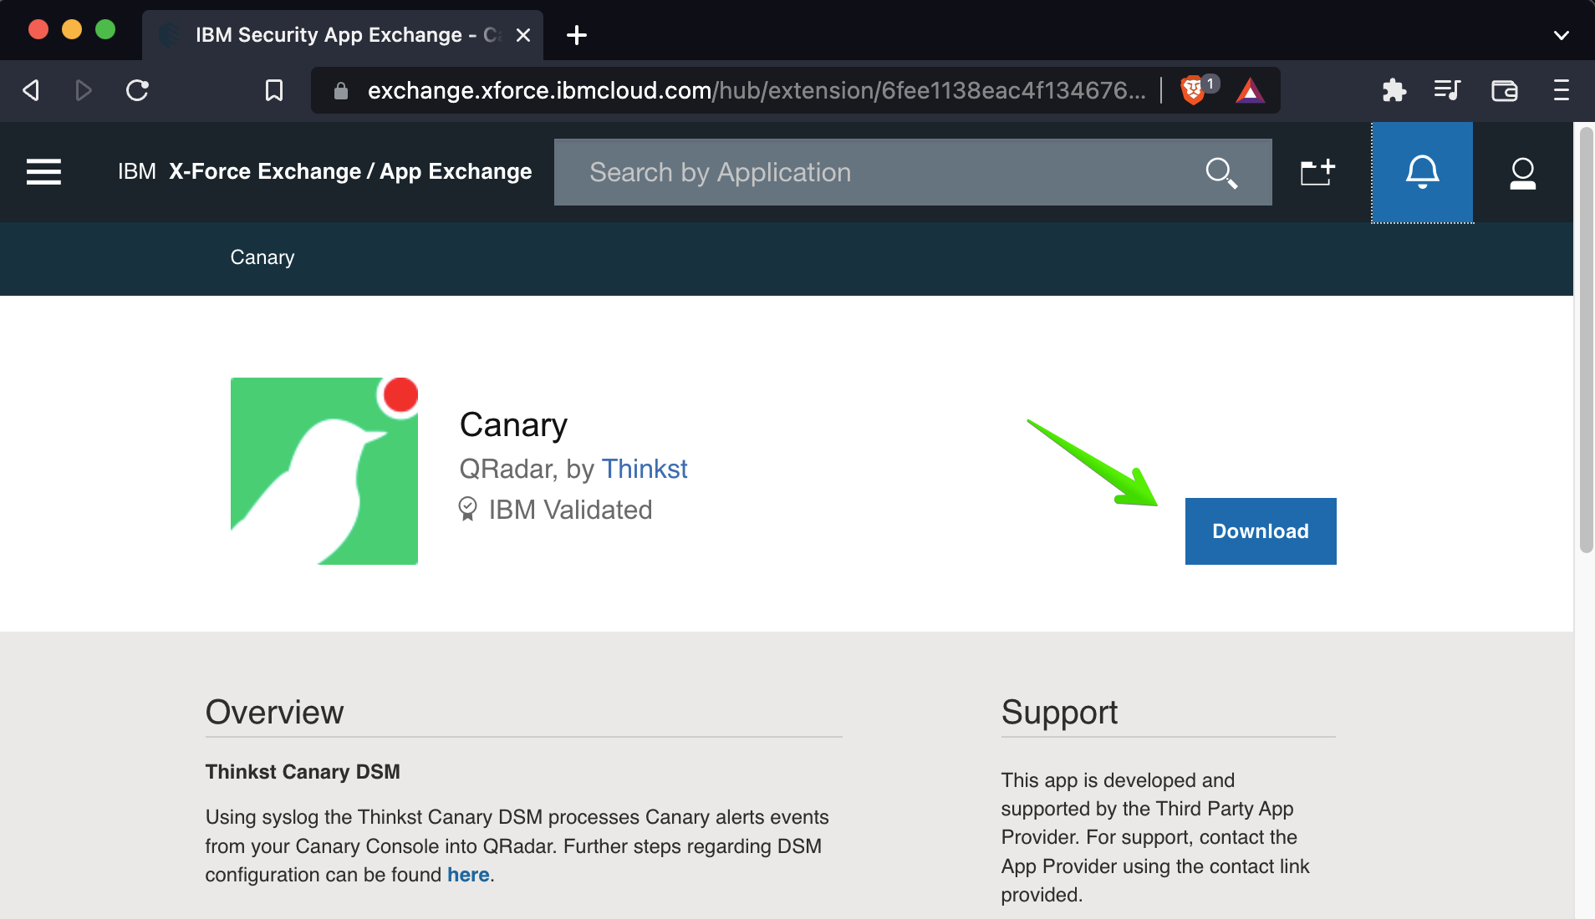
Task: Click the Canary bird app logo
Action: (324, 471)
